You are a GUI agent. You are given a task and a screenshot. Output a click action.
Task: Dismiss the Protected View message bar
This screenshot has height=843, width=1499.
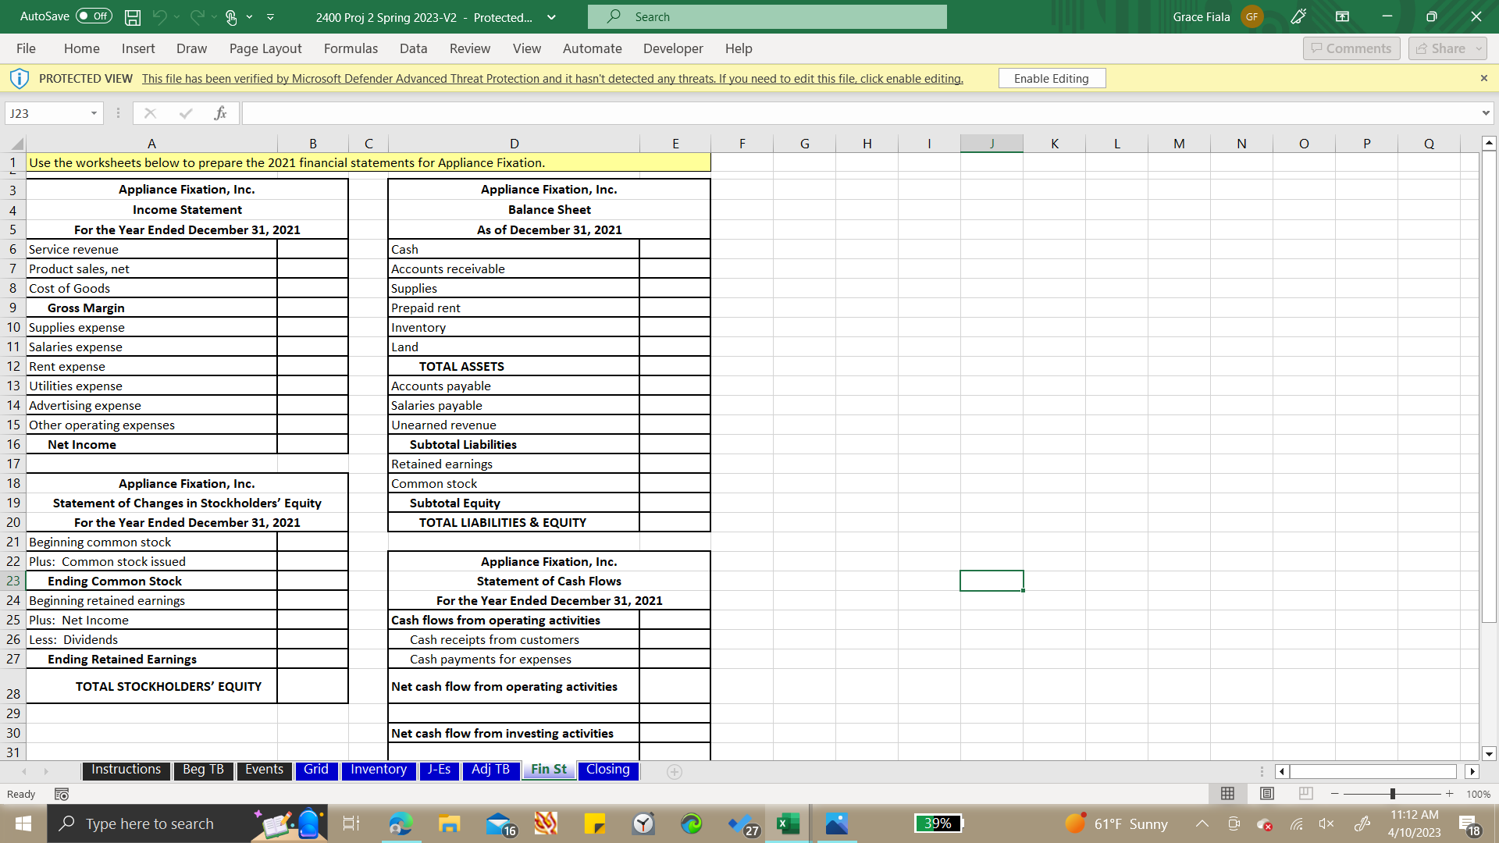(x=1483, y=78)
